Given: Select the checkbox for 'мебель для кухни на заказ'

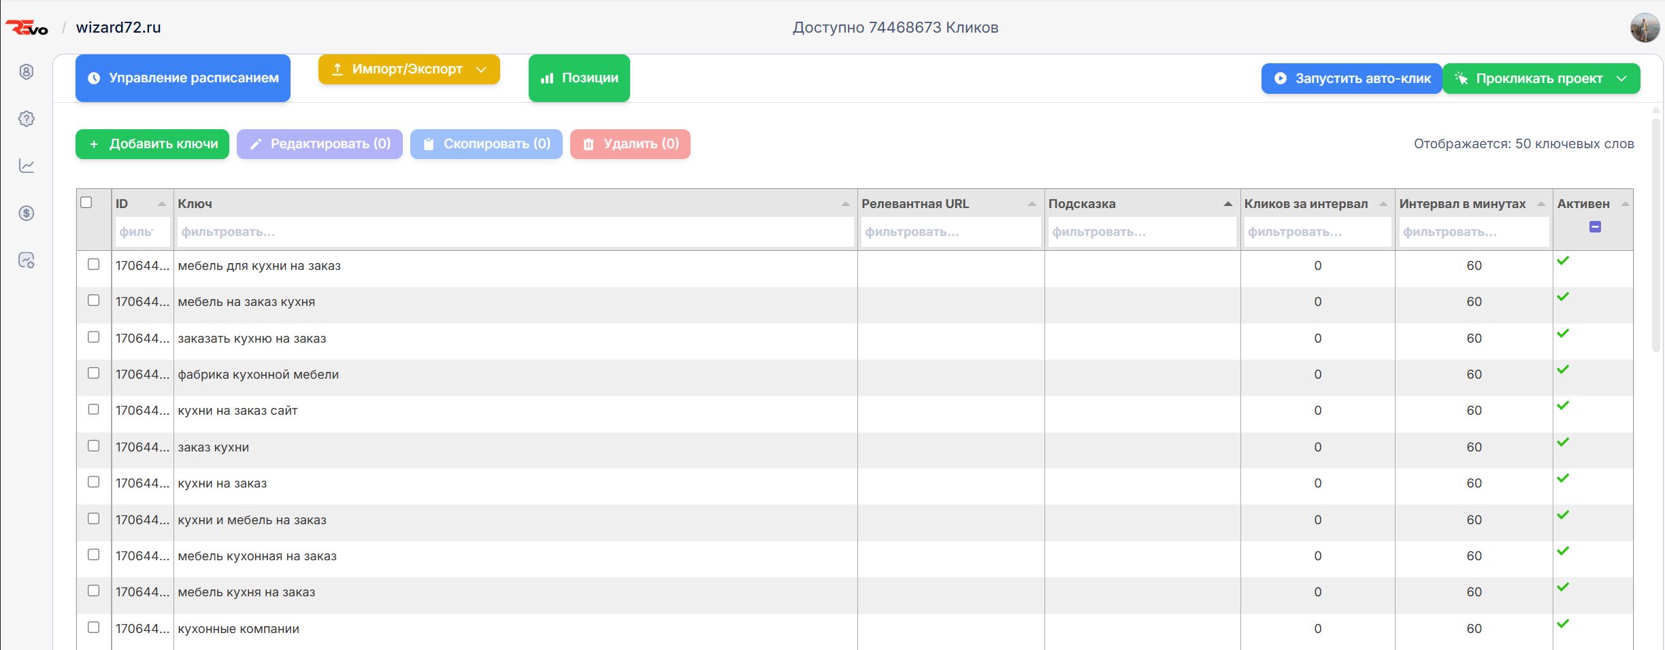Looking at the screenshot, I should [x=93, y=265].
